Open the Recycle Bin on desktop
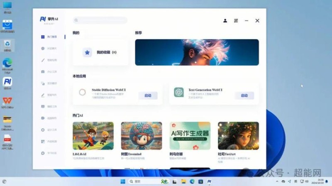This screenshot has width=332, height=186. [7, 45]
